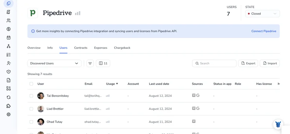
Task: Open the contracts document sidebar icon
Action: [x=8, y=12]
